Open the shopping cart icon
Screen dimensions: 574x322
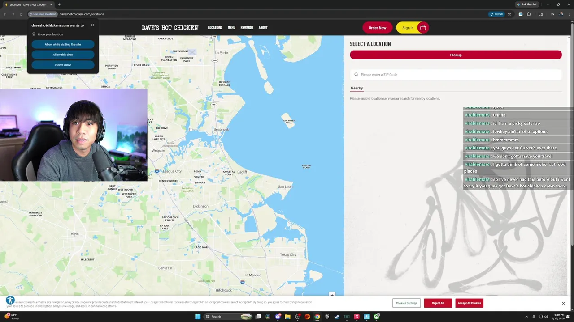pyautogui.click(x=423, y=28)
